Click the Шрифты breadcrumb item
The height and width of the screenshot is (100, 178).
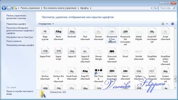85,8
